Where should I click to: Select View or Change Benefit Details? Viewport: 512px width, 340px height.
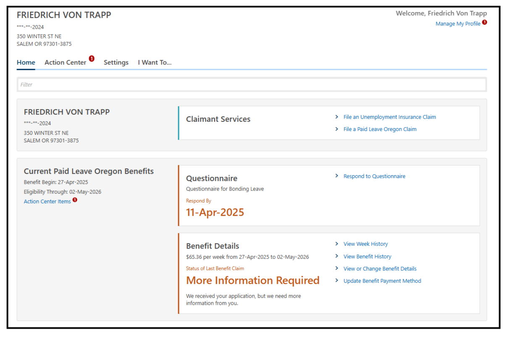[380, 269]
